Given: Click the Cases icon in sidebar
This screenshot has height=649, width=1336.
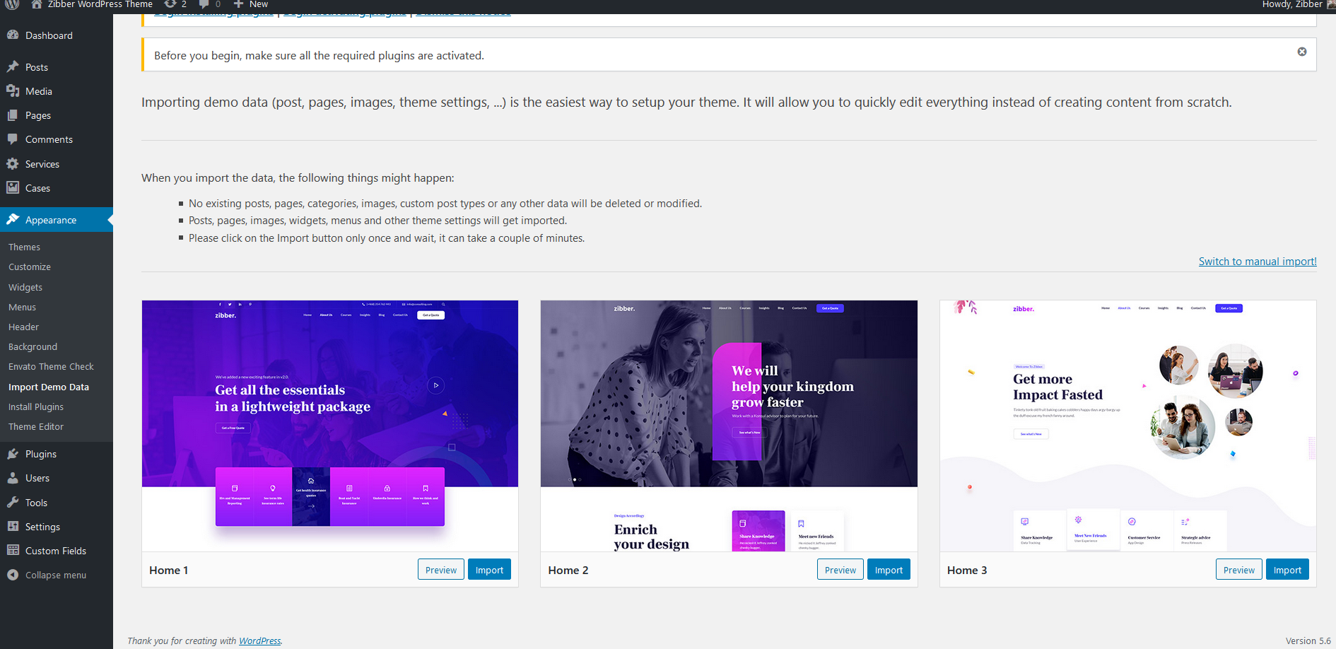Looking at the screenshot, I should (x=13, y=187).
